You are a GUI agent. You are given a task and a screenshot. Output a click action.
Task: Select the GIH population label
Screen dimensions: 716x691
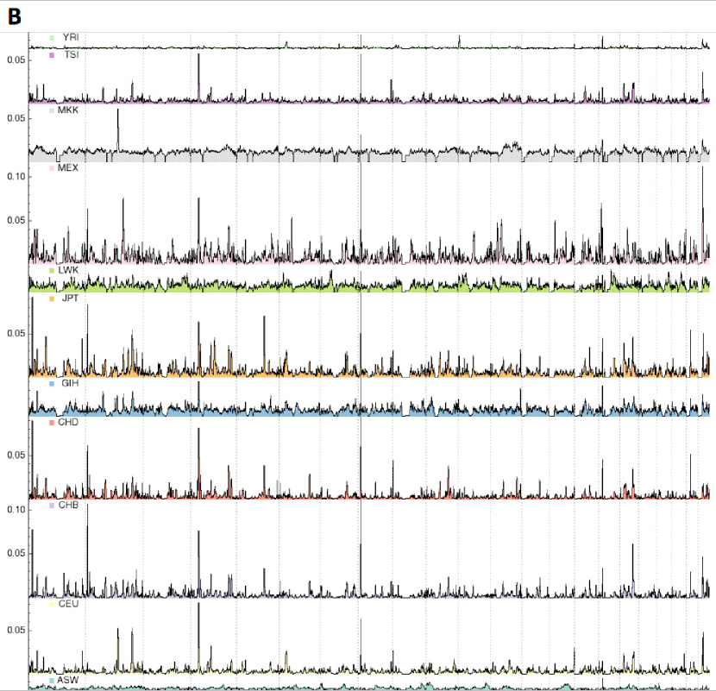(x=70, y=383)
